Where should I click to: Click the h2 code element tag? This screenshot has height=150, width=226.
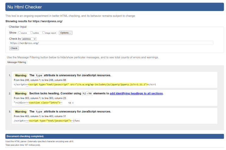pyautogui.click(x=84, y=94)
